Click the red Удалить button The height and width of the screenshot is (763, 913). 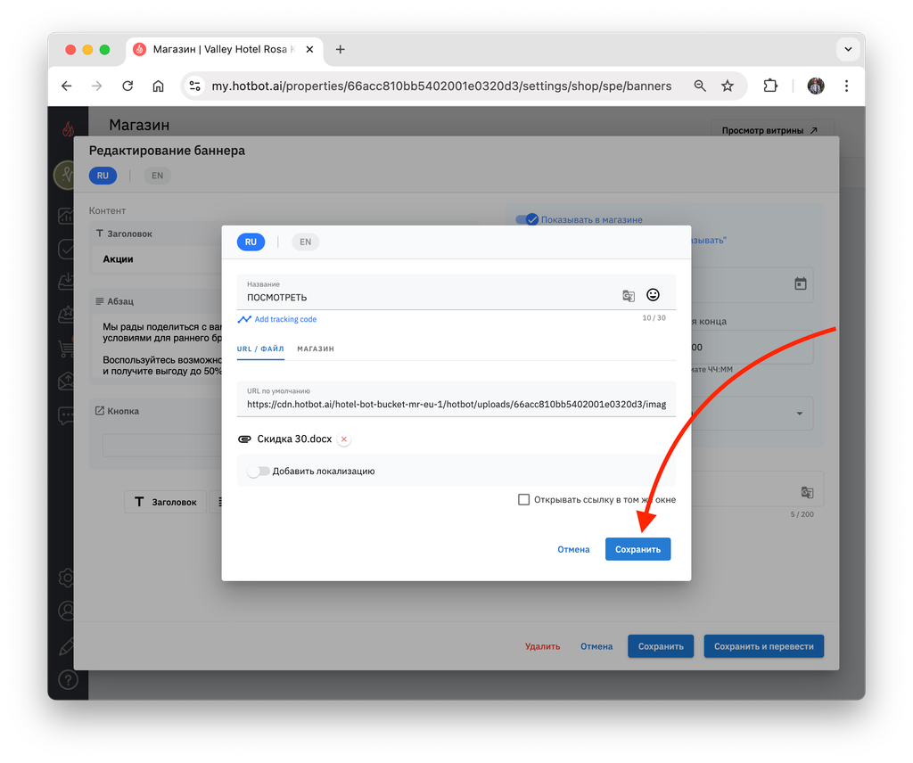coord(543,646)
